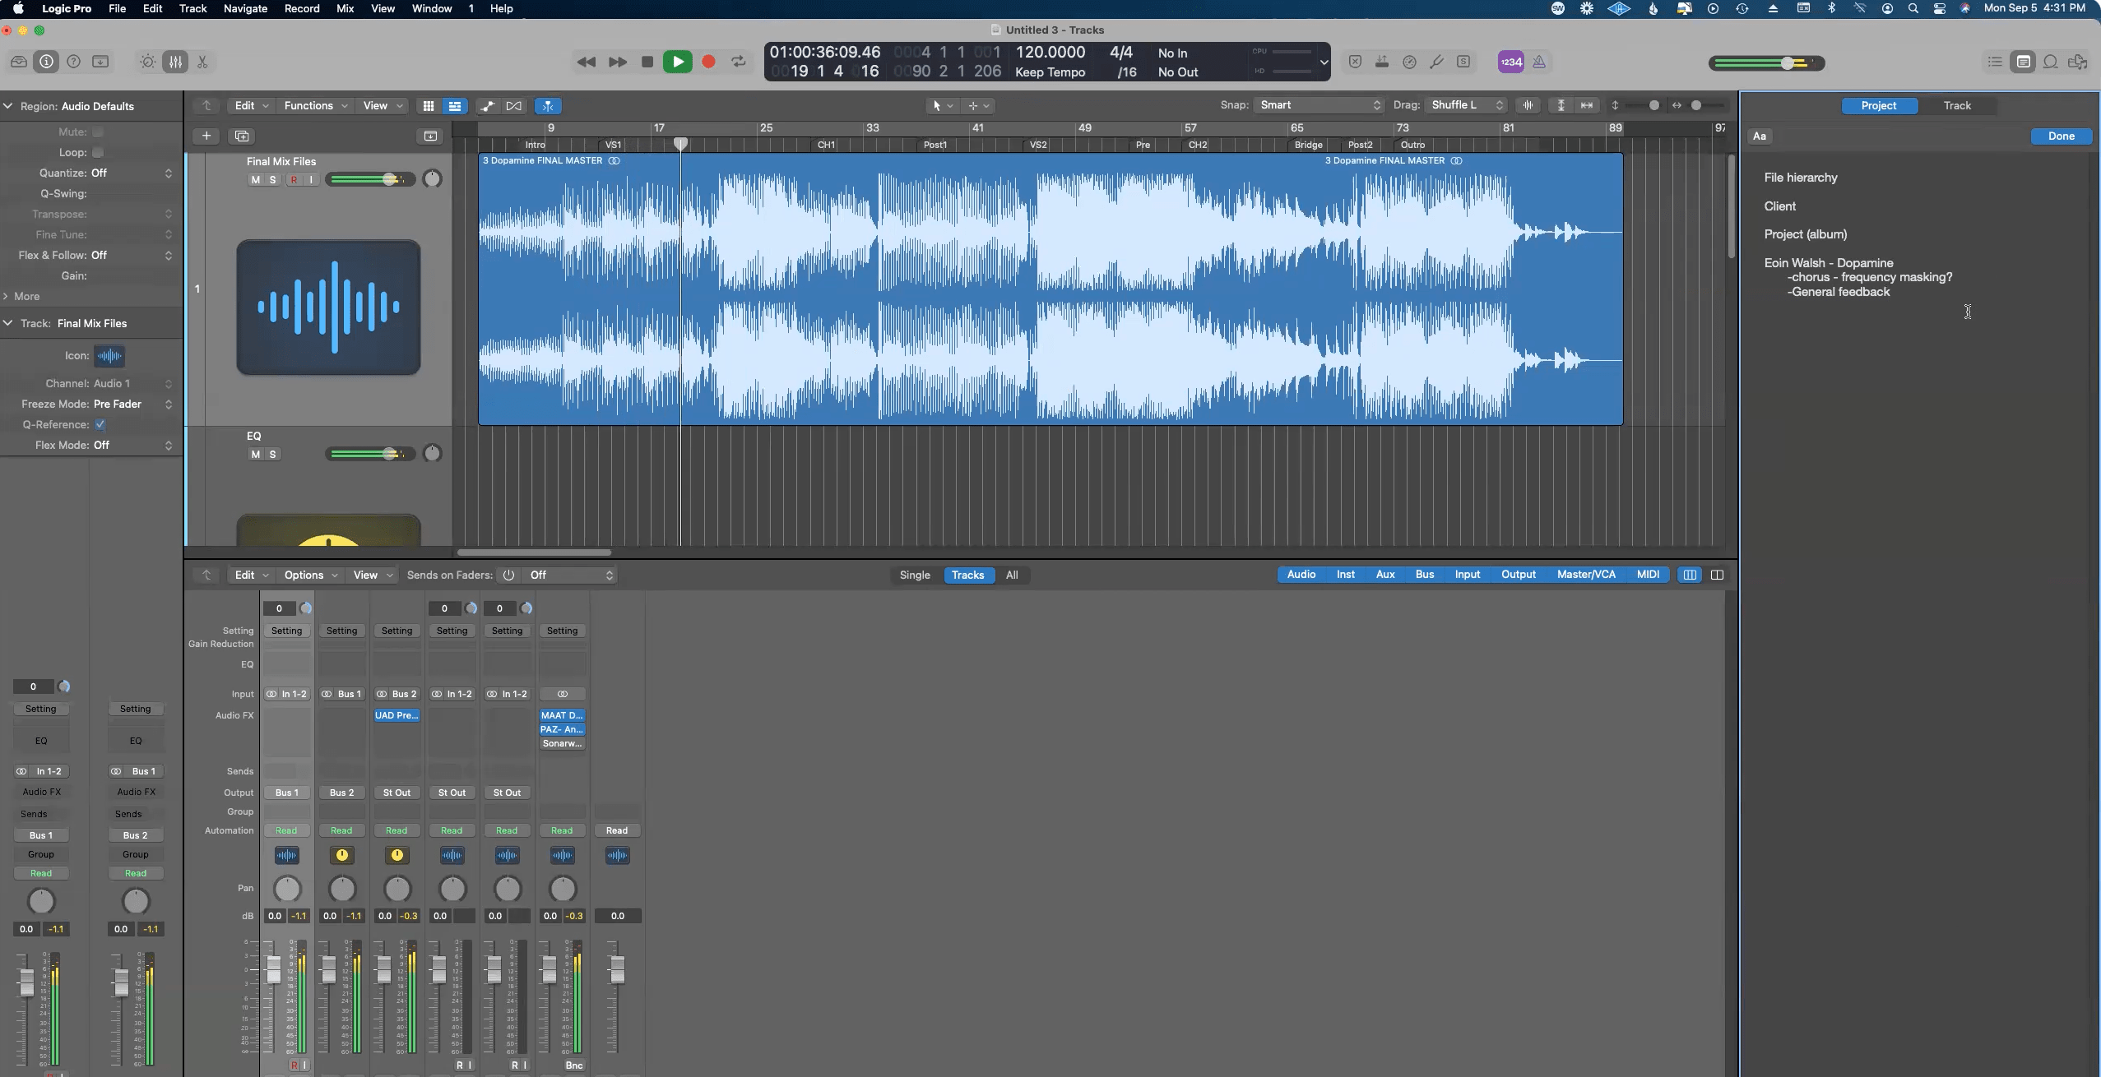
Task: Jump to the Bridge marker
Action: (1308, 145)
